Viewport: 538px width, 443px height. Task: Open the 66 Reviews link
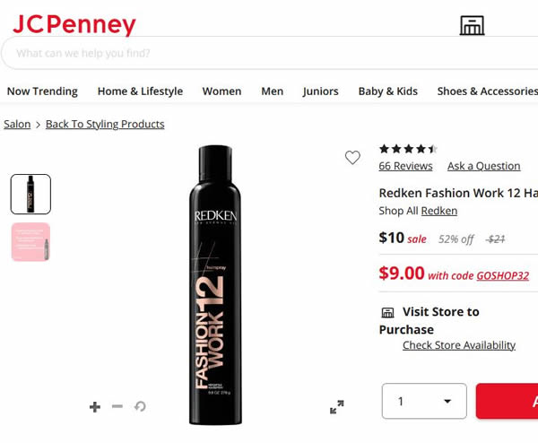[405, 166]
